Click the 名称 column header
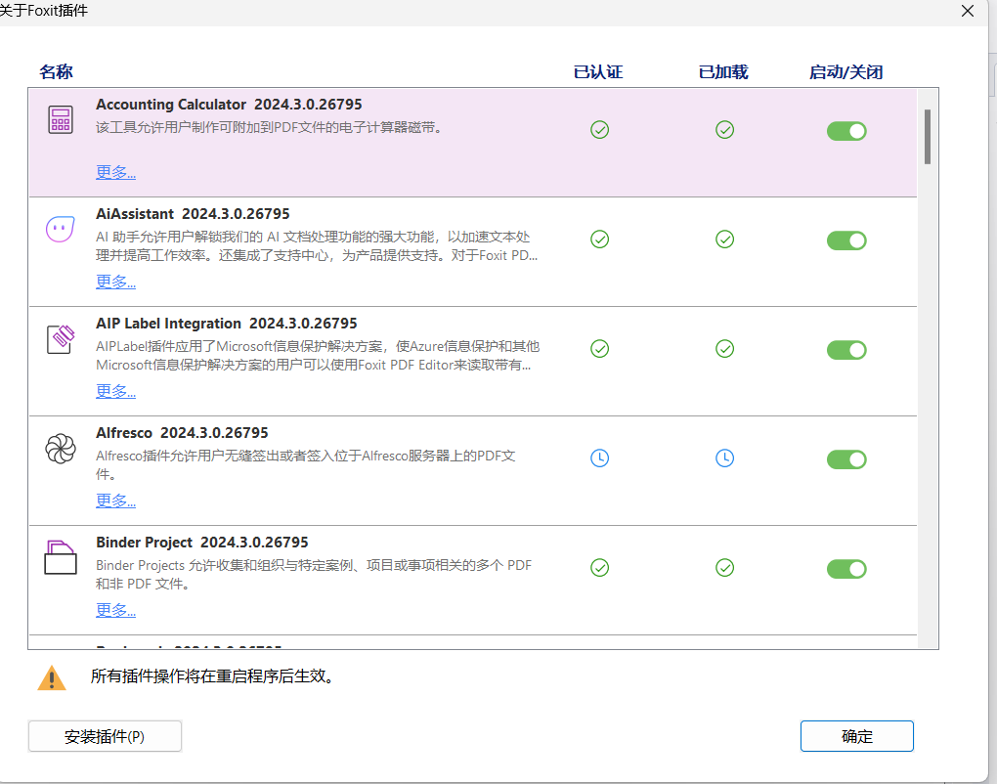The width and height of the screenshot is (997, 784). click(56, 71)
